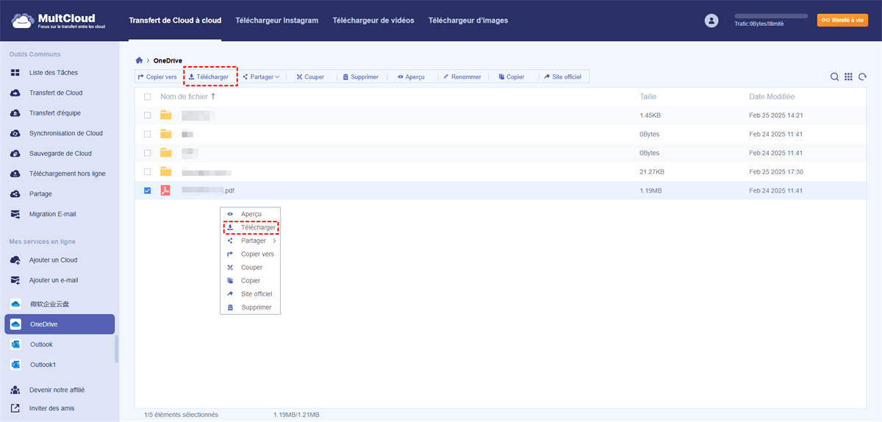Select Supprimer in the context menu

tap(256, 307)
